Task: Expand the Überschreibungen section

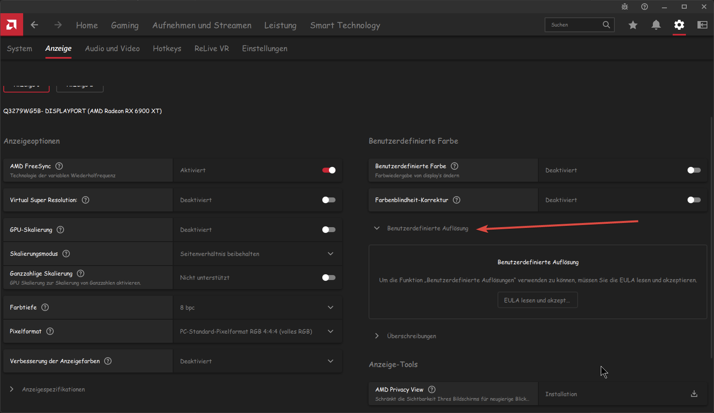Action: point(377,336)
